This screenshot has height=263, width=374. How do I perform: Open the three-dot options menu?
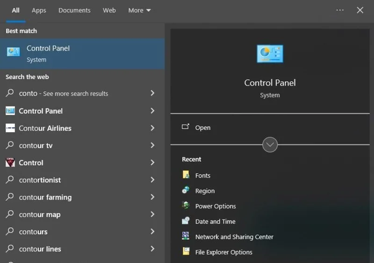coord(340,10)
